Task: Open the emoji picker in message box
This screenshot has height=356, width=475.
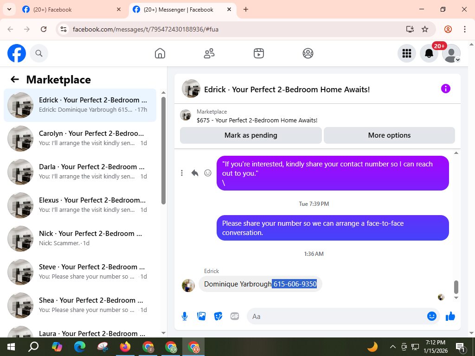Action: point(432,316)
